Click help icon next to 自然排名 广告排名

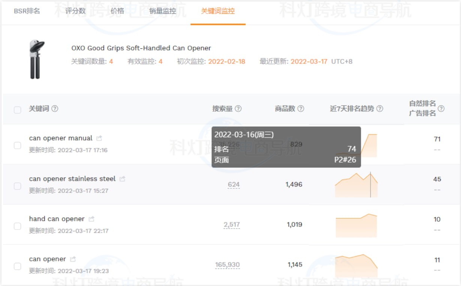coord(441,109)
